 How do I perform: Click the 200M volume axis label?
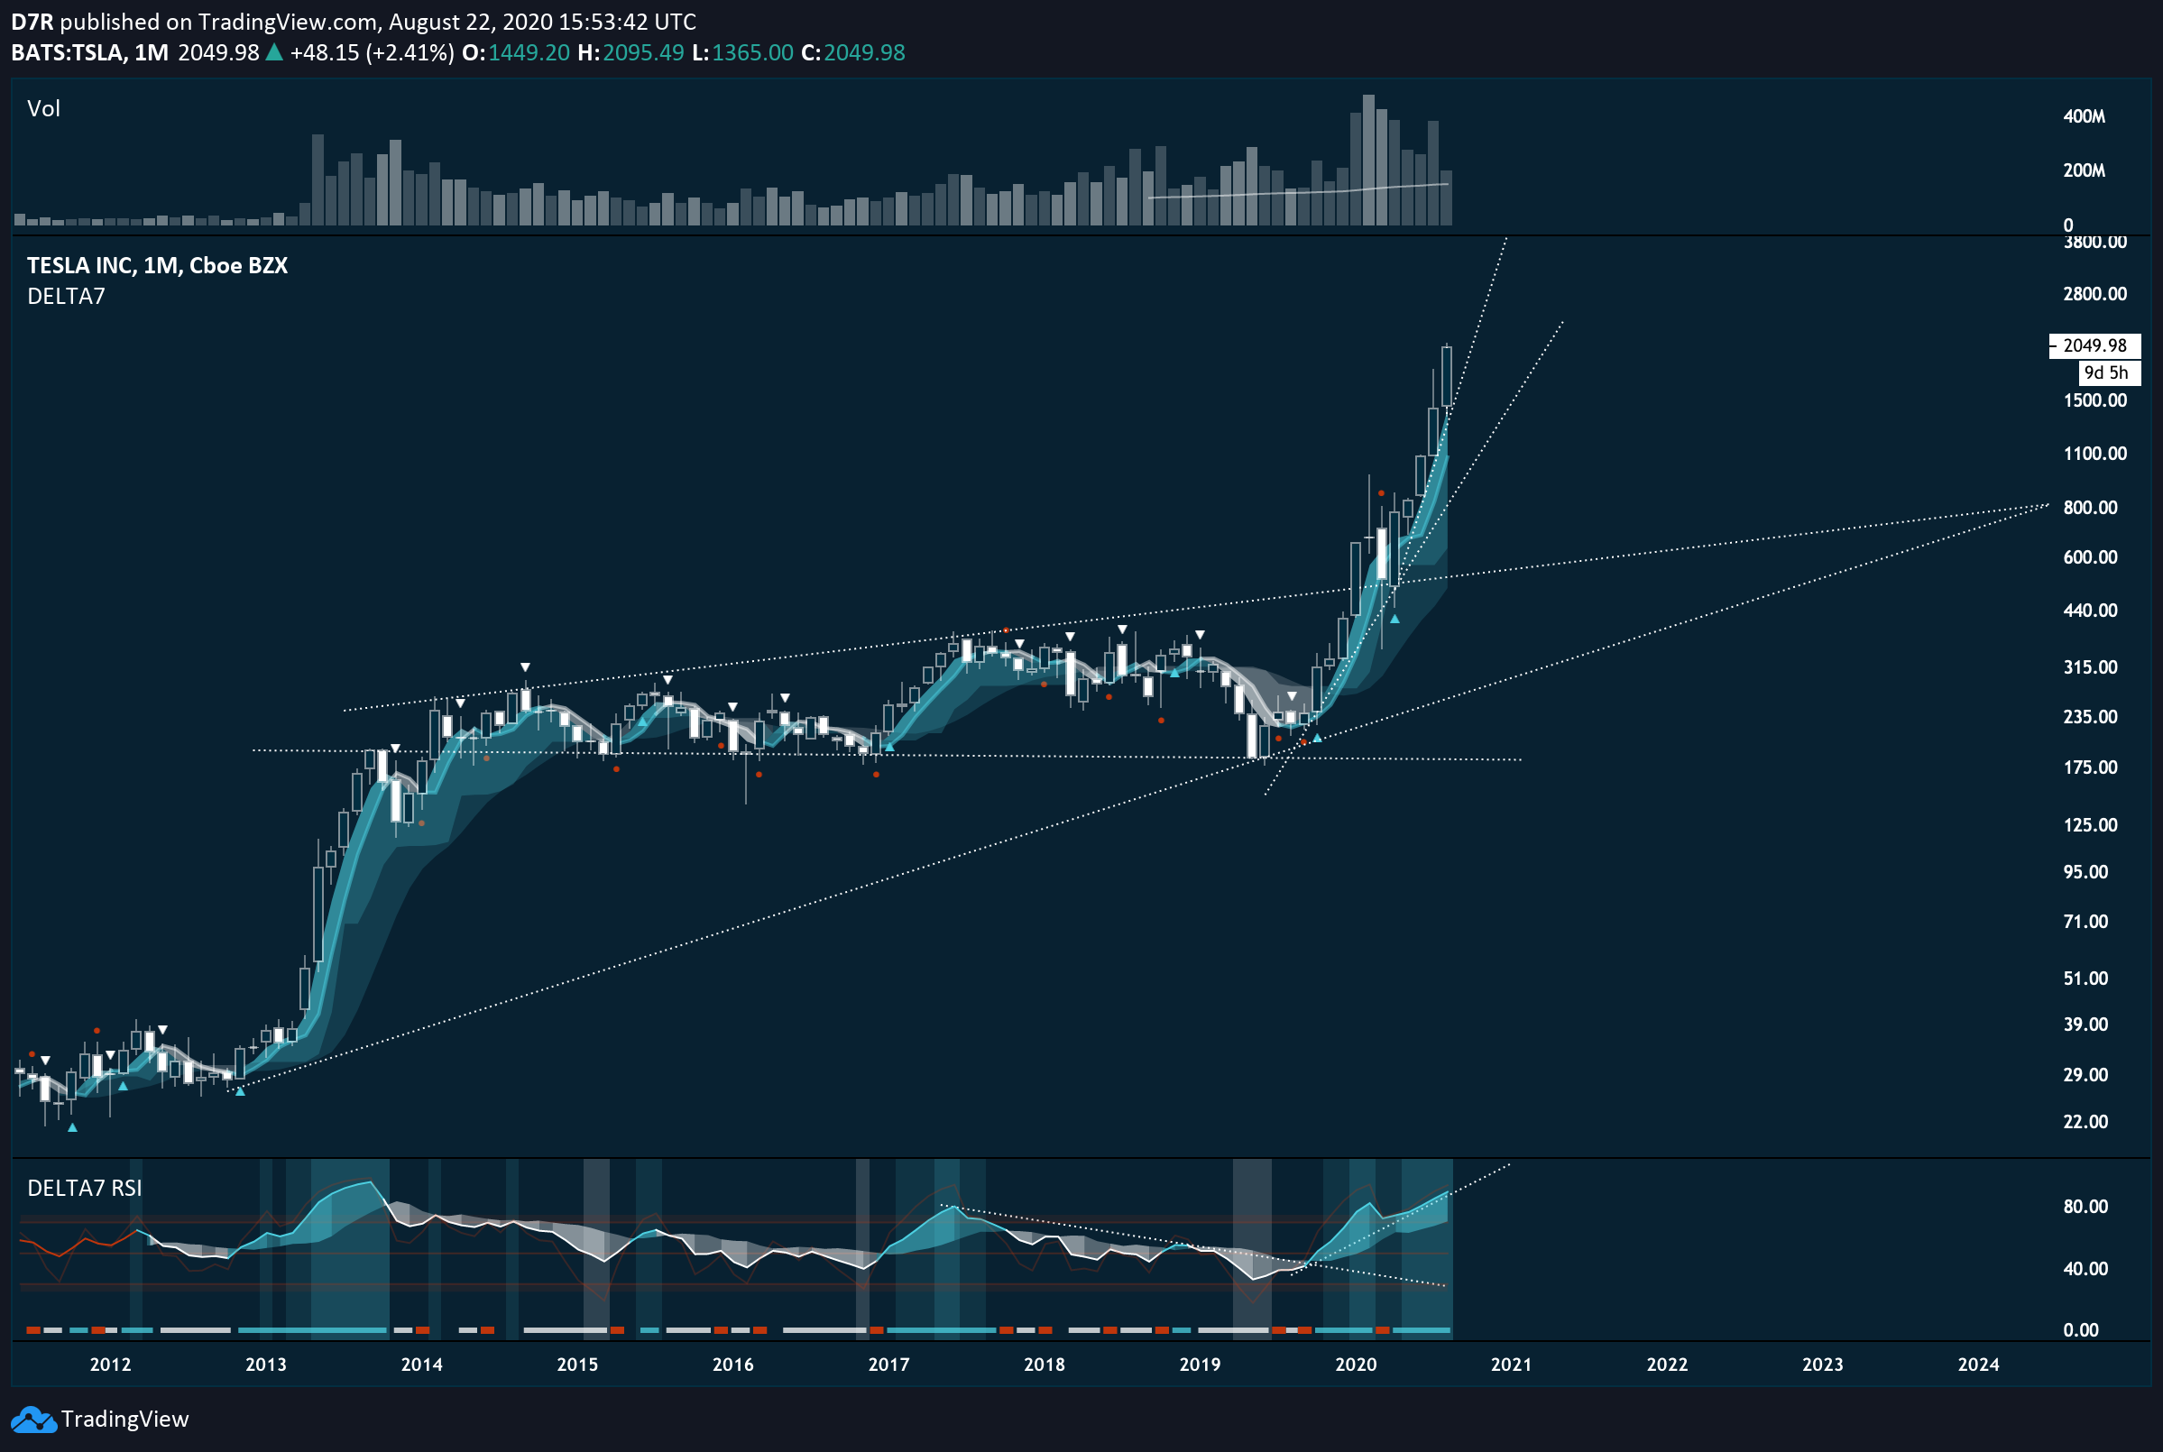pyautogui.click(x=2085, y=170)
